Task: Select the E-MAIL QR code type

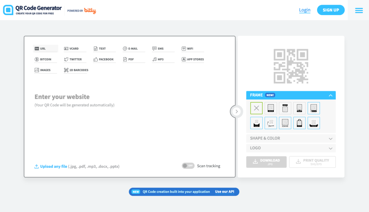Action: coord(132,48)
